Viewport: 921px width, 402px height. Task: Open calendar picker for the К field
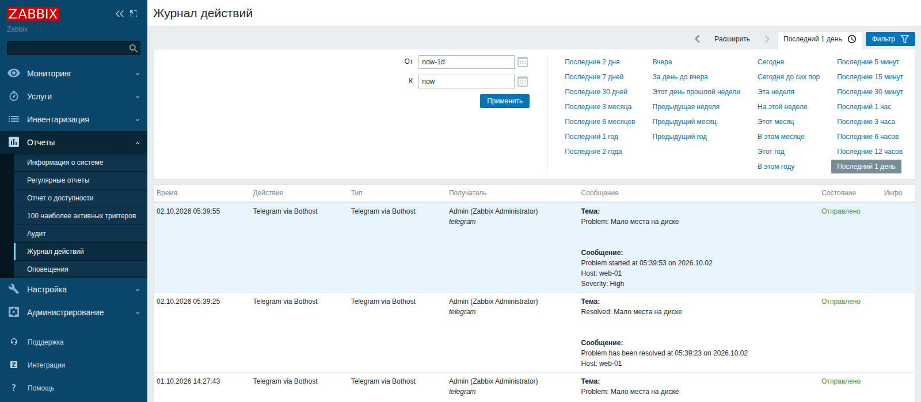tap(523, 82)
